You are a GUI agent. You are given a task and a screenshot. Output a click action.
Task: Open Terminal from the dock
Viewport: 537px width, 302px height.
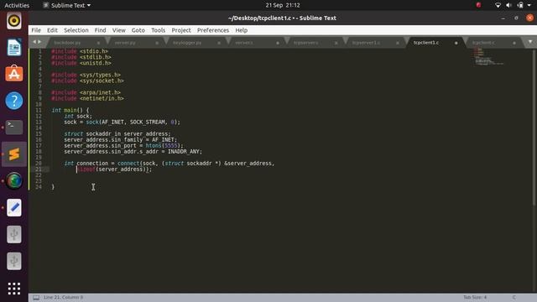click(x=14, y=127)
